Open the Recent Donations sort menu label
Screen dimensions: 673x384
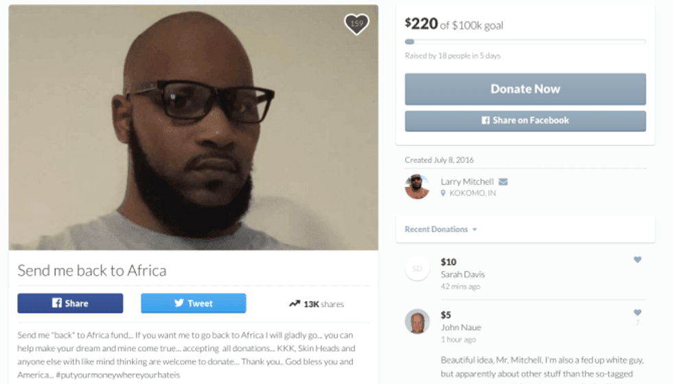pyautogui.click(x=436, y=229)
